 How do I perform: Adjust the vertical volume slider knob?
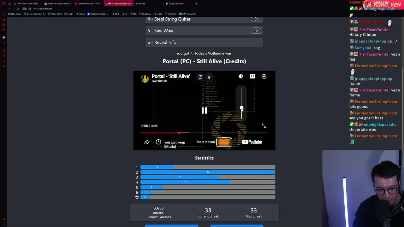pyautogui.click(x=241, y=108)
